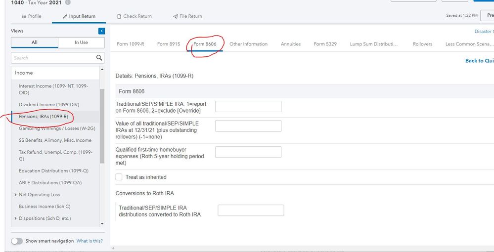Screen dimensions: 494x252
Task: Click the search magnifier icon
Action: point(99,58)
